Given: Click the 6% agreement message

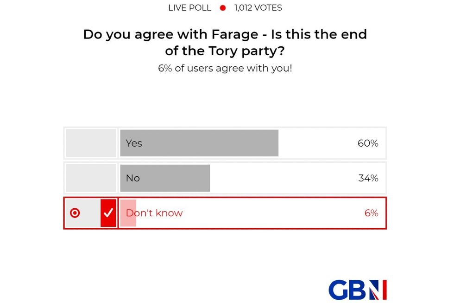Looking at the screenshot, I should [225, 68].
